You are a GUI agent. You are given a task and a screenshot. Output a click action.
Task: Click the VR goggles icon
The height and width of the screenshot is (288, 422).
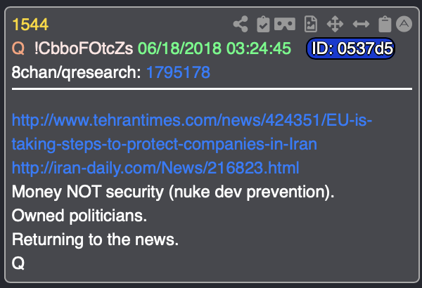(285, 24)
